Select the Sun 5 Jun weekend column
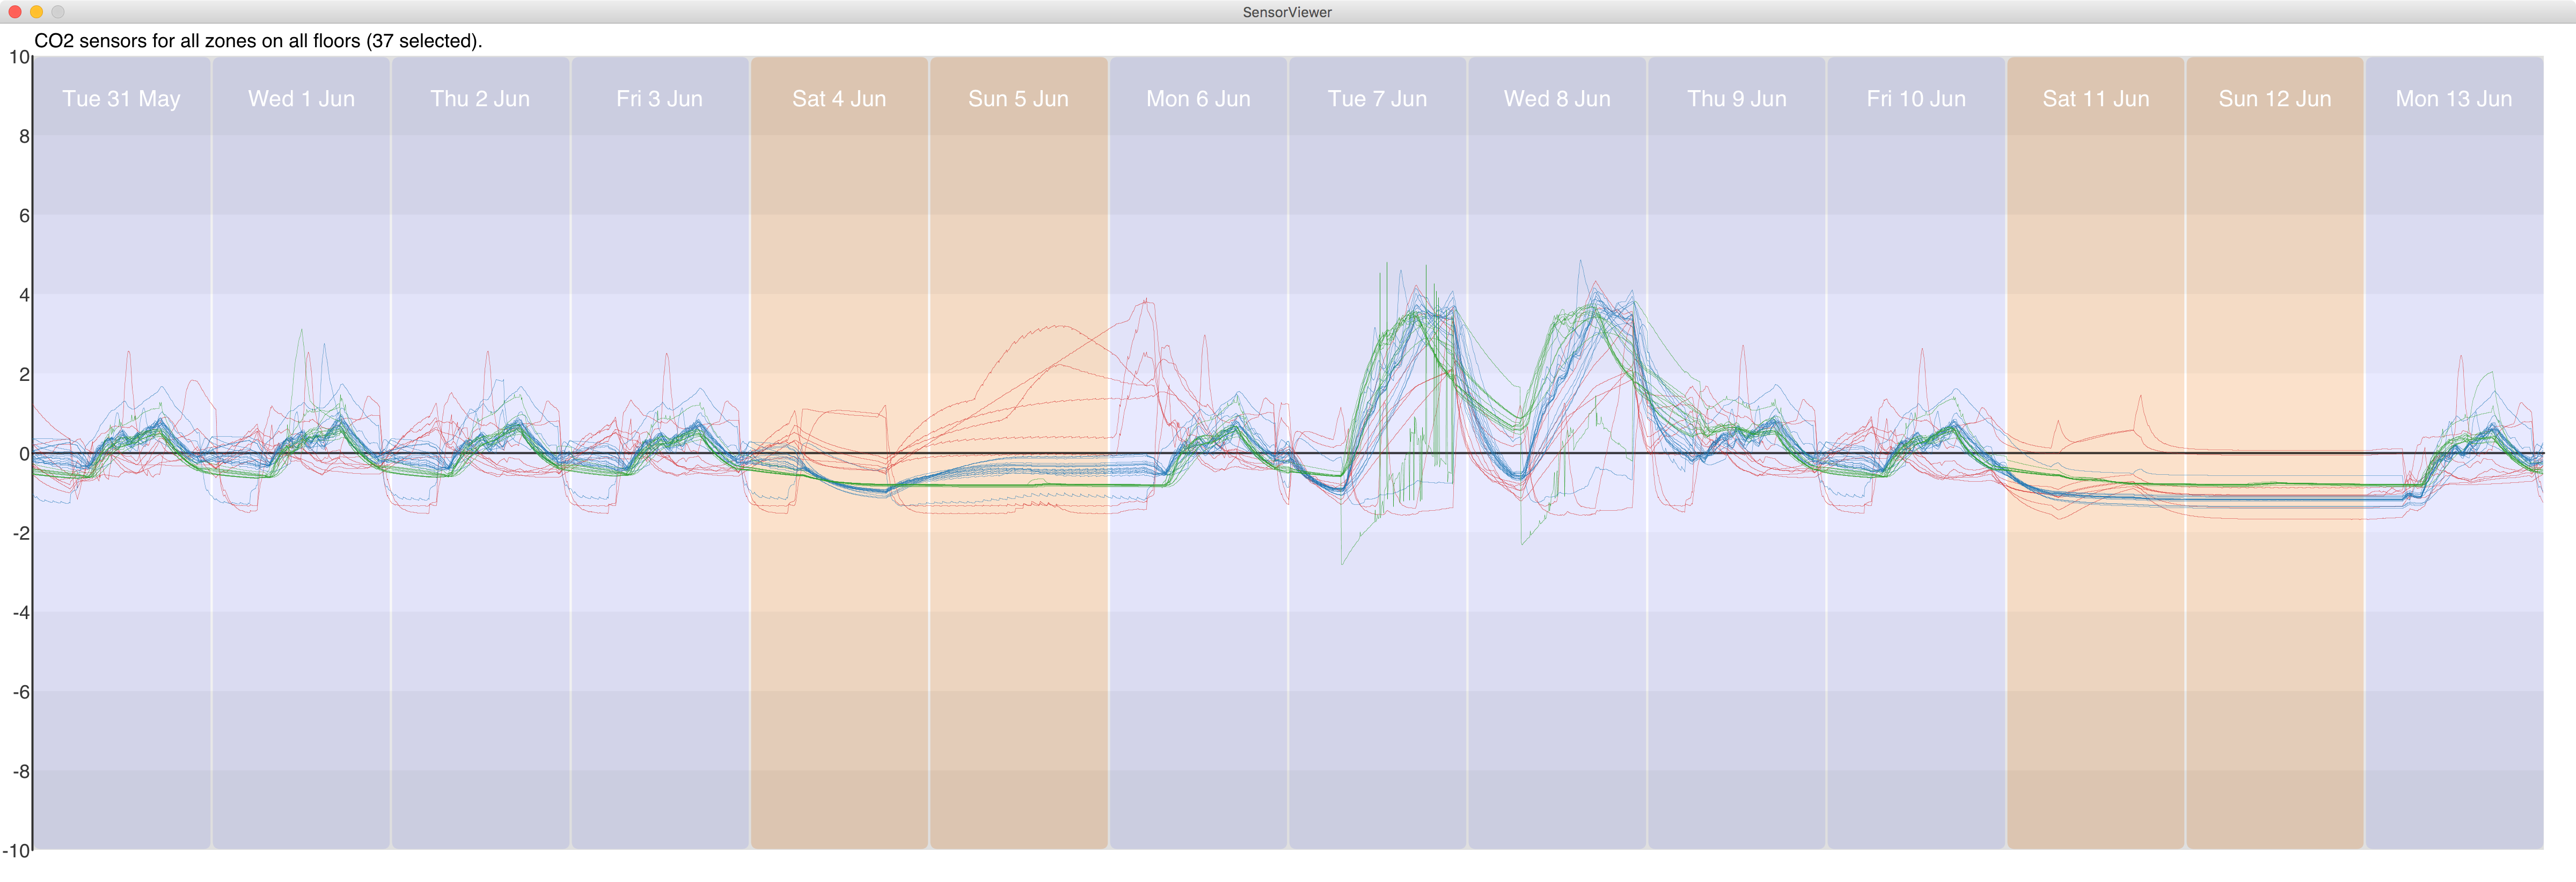The image size is (2576, 882). pyautogui.click(x=1019, y=452)
